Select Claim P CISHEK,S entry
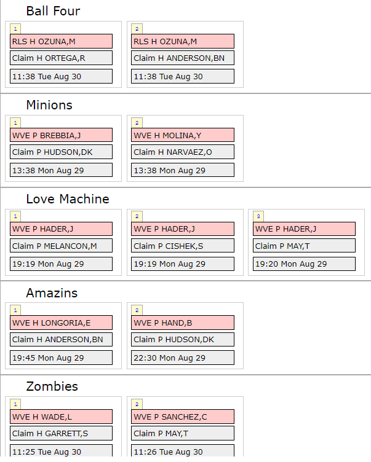The image size is (371, 462). click(183, 246)
